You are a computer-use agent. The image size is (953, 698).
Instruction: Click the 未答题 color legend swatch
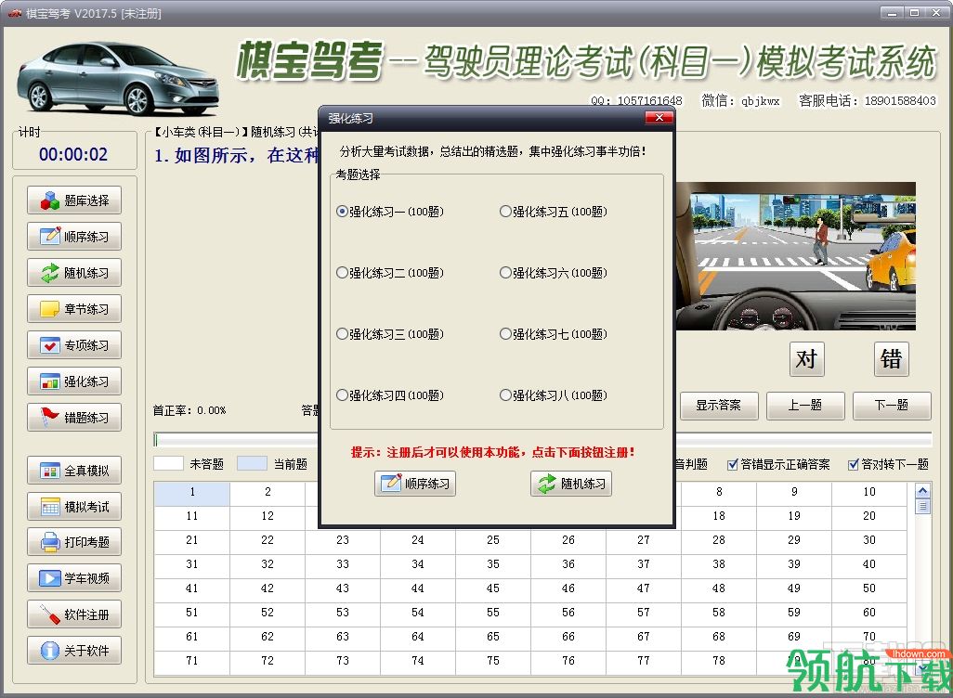(x=168, y=463)
